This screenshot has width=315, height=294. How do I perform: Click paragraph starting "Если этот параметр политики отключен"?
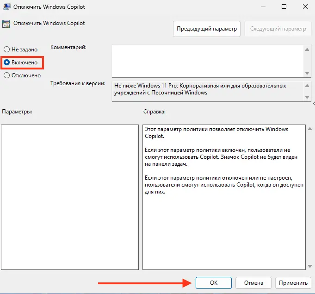(x=224, y=185)
